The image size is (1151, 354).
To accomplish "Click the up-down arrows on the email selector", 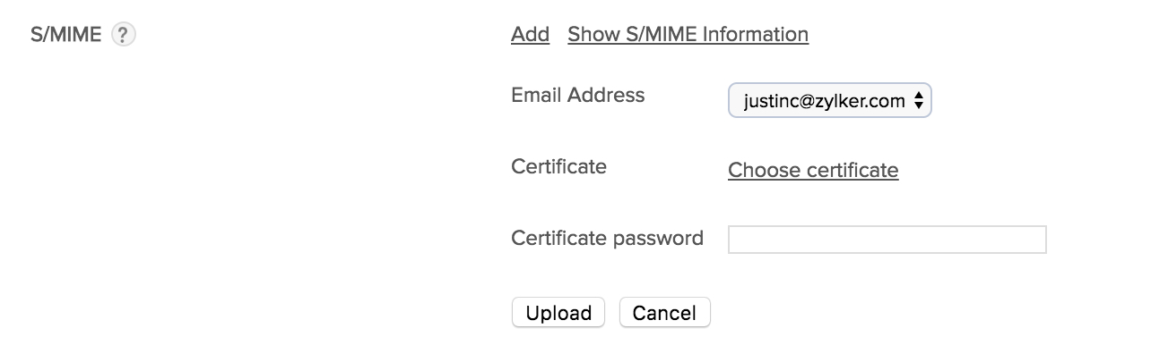I will (919, 101).
